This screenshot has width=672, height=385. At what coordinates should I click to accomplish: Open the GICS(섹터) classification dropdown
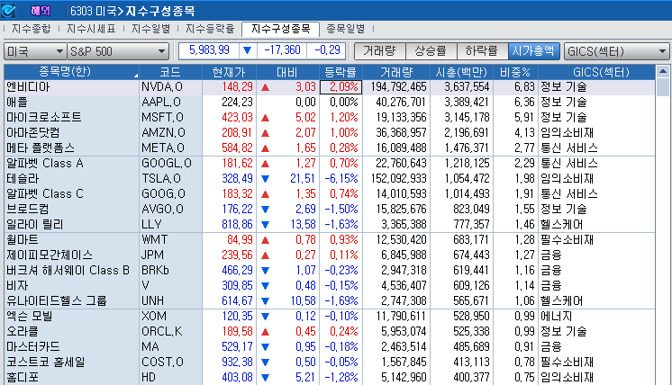click(616, 51)
